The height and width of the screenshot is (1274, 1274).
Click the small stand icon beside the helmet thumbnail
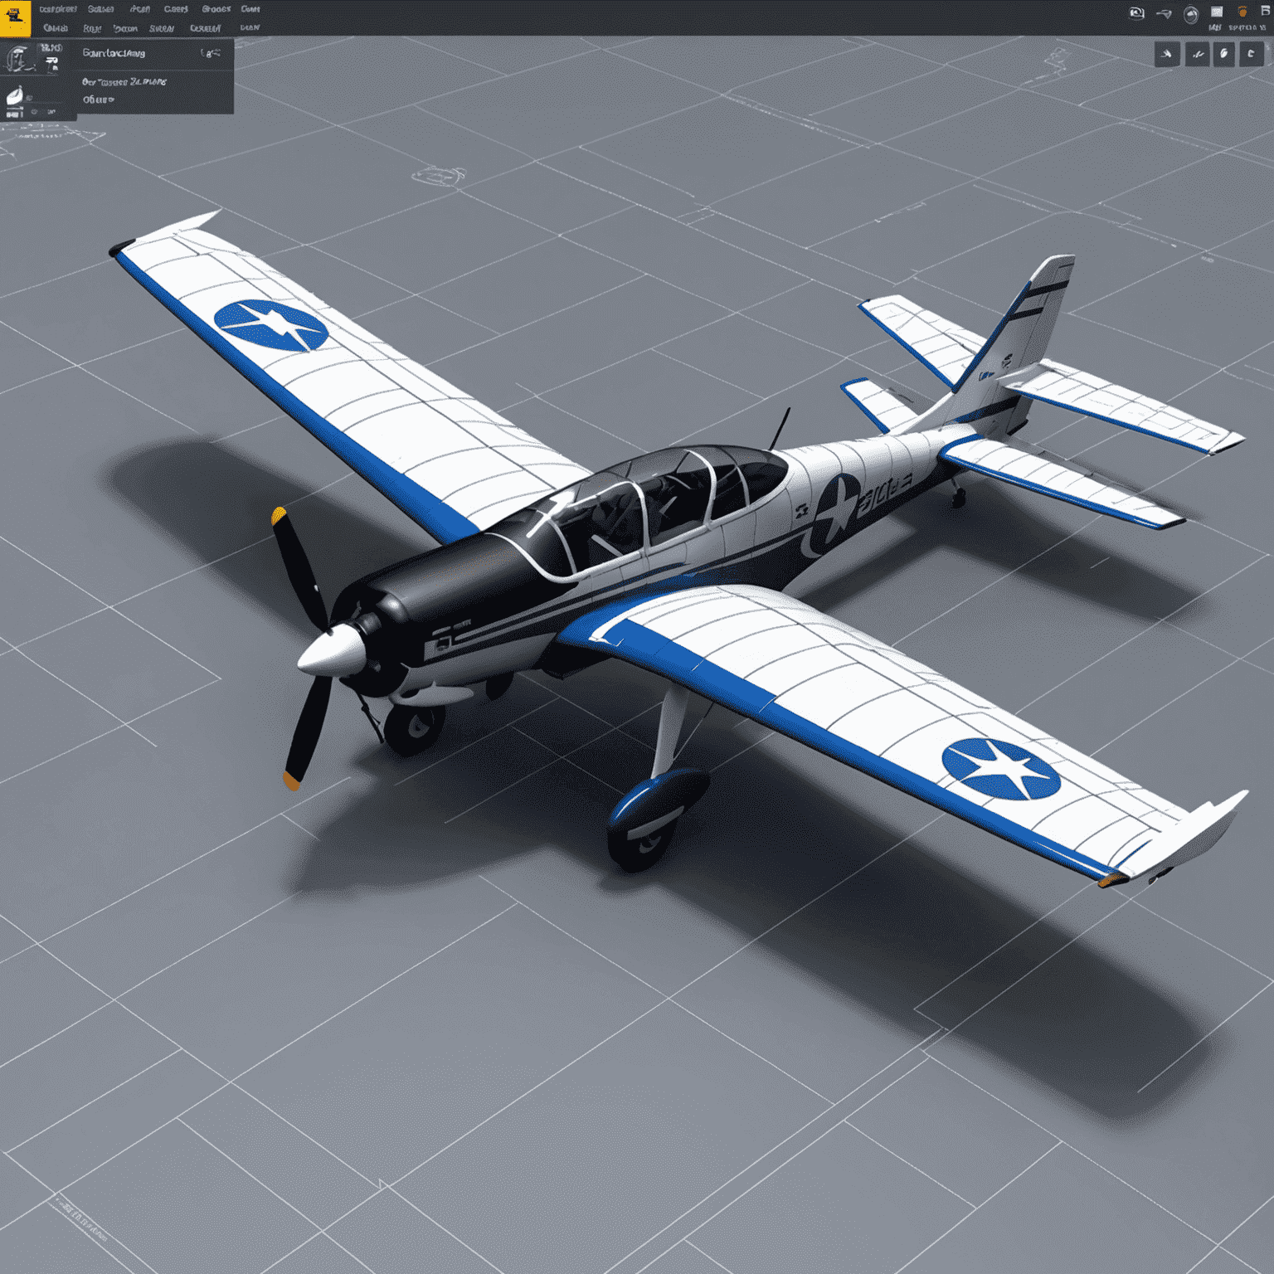point(52,63)
